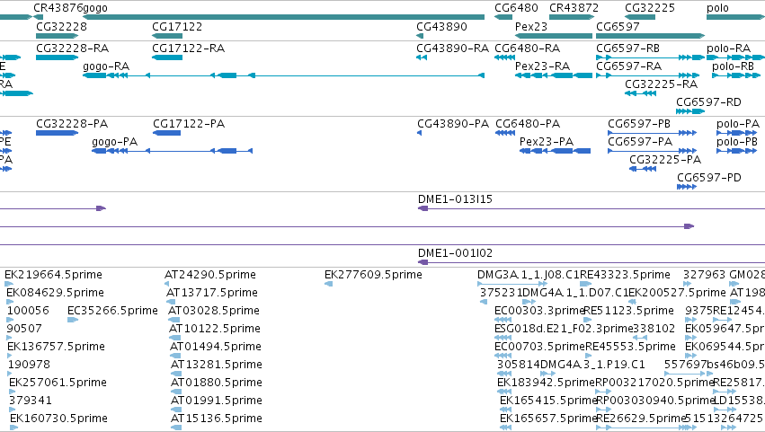Select the EC00303.3prime EST
765x432 pixels.
[503, 320]
